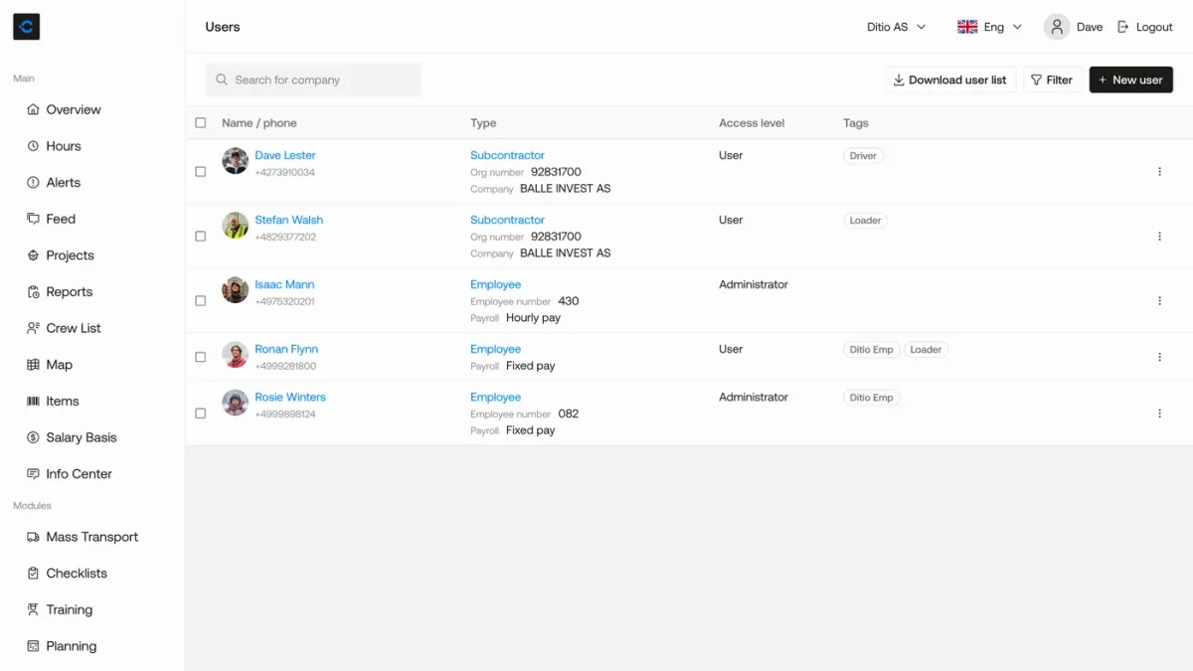Click the Overview home icon in sidebar

34,109
